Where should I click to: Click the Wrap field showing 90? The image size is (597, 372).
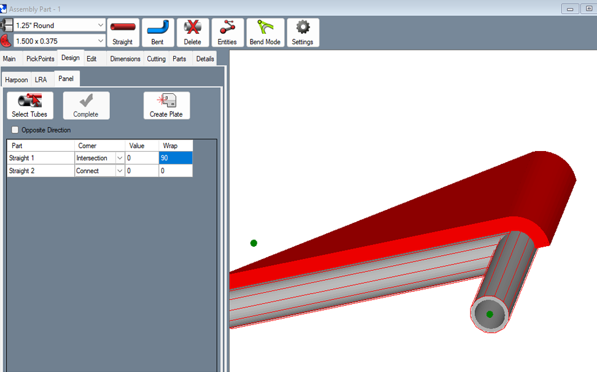[176, 158]
